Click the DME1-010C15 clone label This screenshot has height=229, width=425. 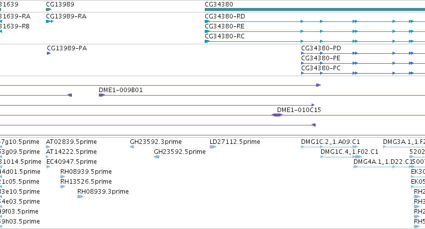(299, 110)
